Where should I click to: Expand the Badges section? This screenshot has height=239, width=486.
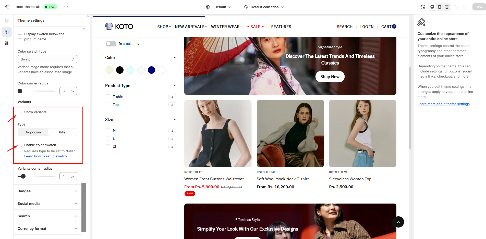click(47, 191)
